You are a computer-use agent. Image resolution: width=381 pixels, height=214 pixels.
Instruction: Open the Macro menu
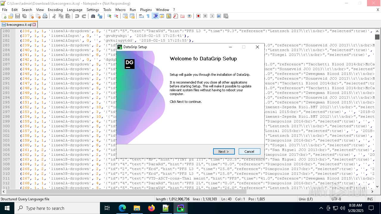pos(121,10)
